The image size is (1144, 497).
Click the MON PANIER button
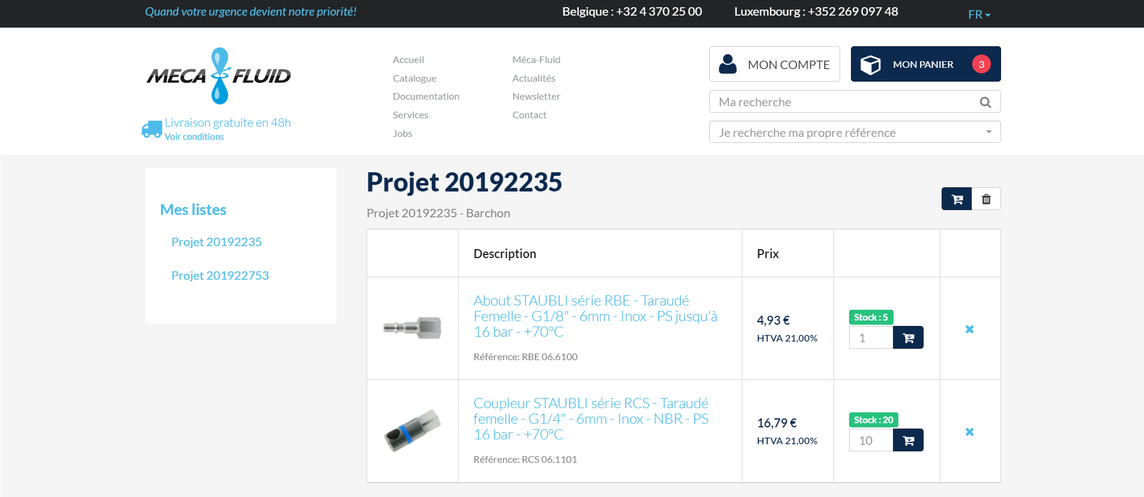tap(925, 64)
